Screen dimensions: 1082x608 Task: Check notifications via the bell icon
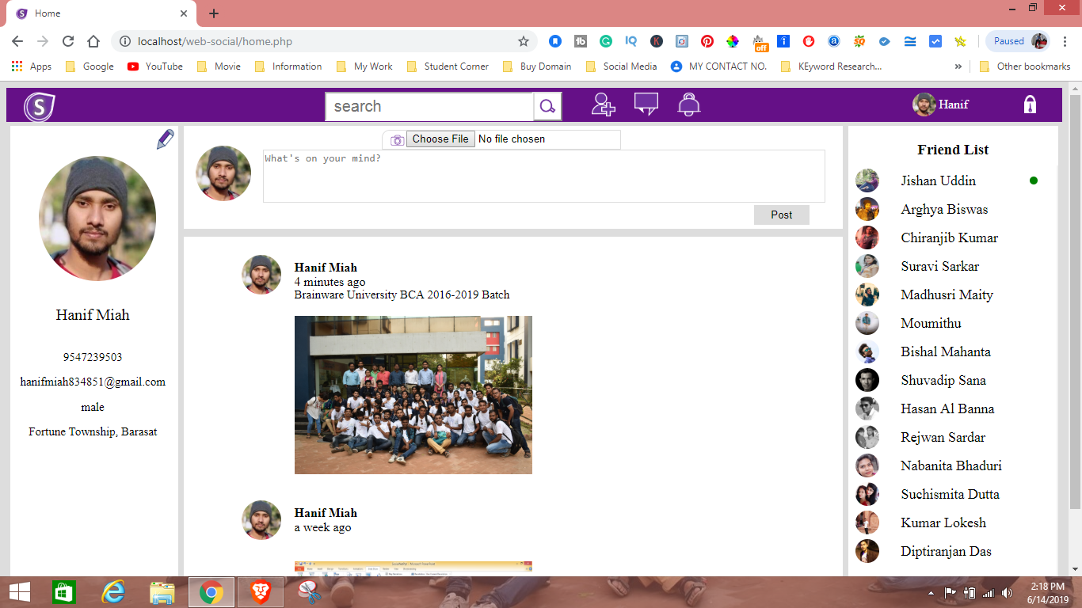coord(688,104)
